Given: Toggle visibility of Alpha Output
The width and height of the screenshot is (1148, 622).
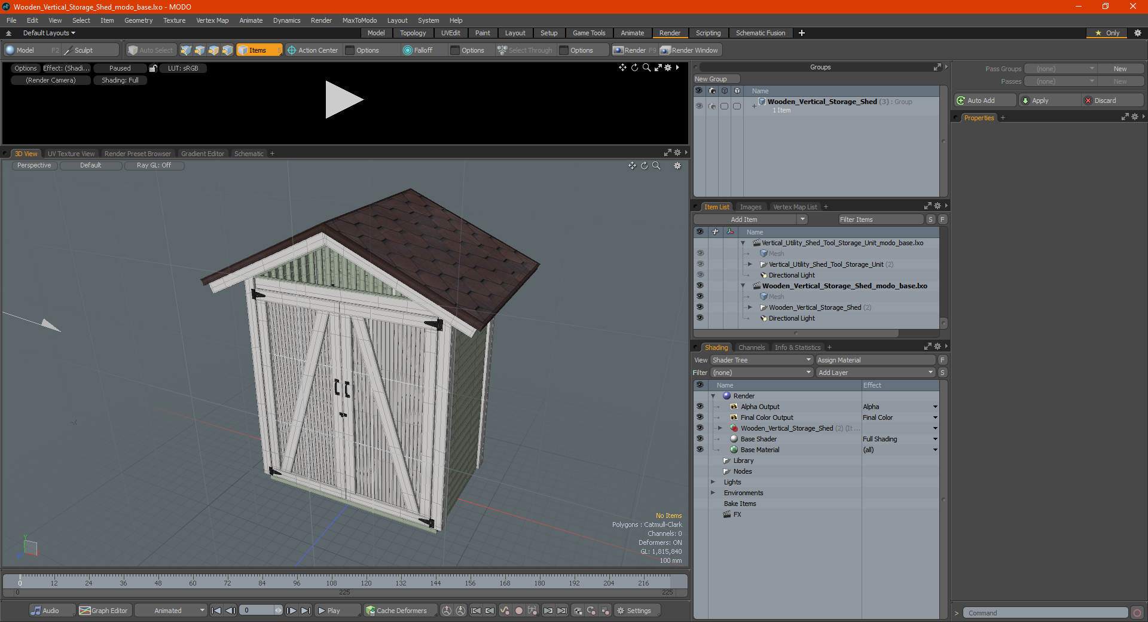Looking at the screenshot, I should (x=700, y=407).
